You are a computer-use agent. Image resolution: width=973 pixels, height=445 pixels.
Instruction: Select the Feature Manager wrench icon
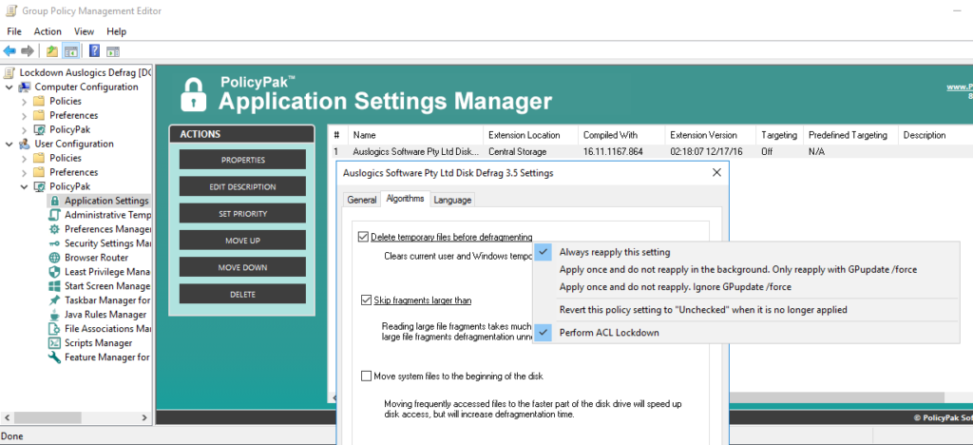point(54,357)
